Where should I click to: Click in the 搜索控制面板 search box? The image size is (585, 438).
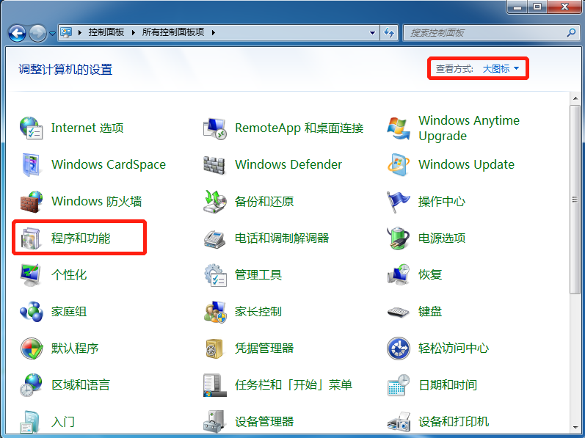point(484,33)
